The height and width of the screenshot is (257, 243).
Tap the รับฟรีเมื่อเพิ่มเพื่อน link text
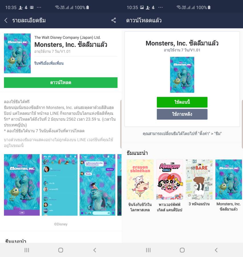(49, 63)
